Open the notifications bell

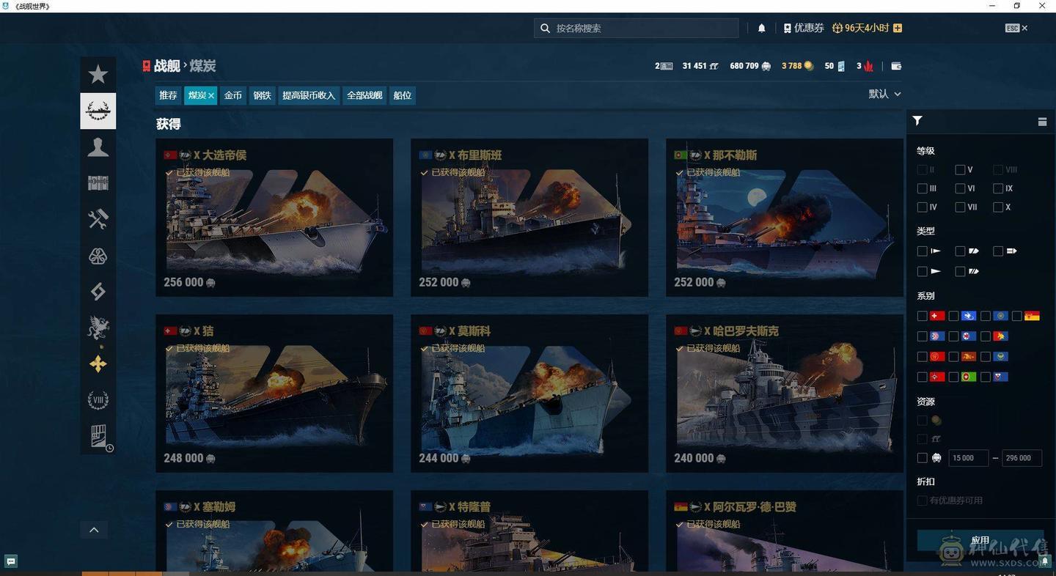pos(761,28)
